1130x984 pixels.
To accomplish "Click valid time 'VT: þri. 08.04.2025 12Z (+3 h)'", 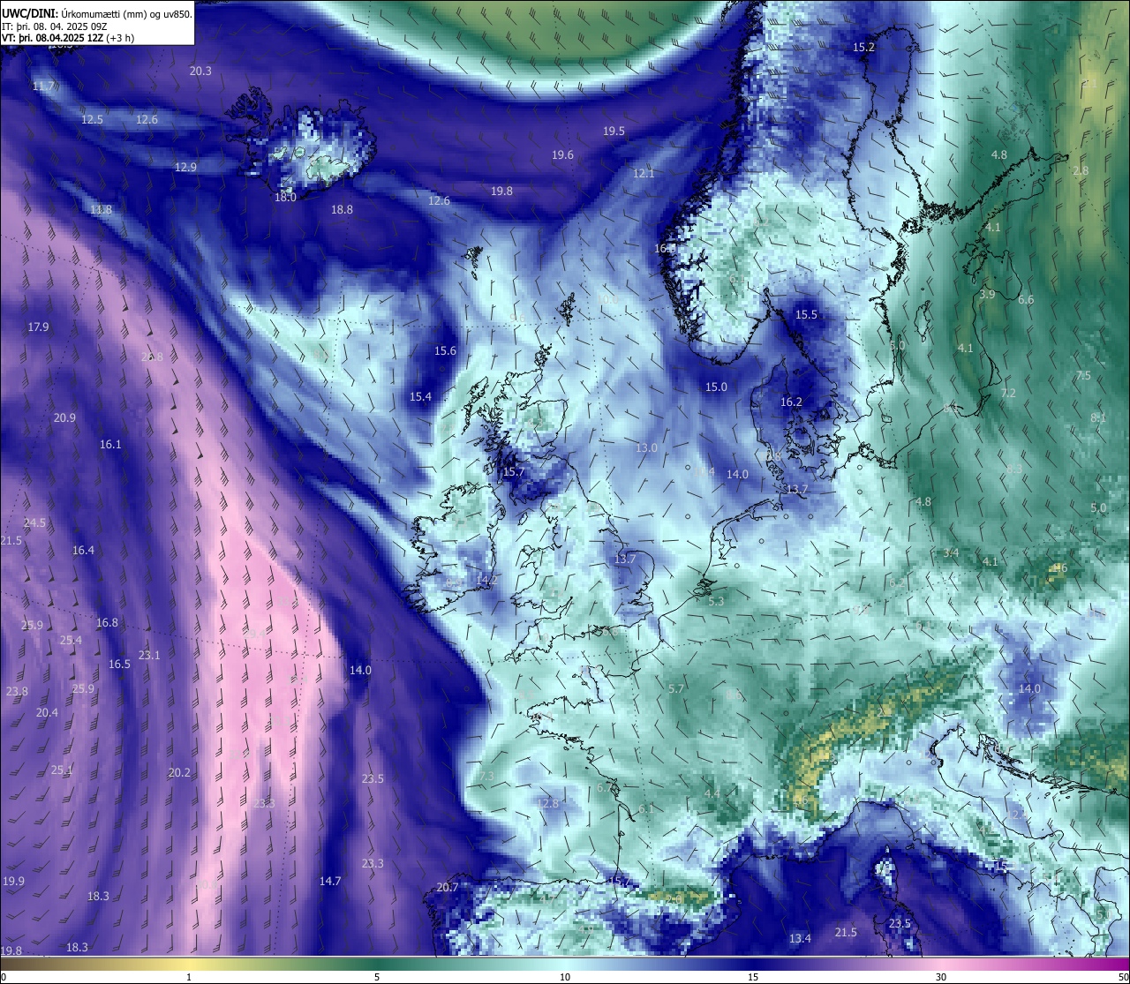I will pos(68,38).
